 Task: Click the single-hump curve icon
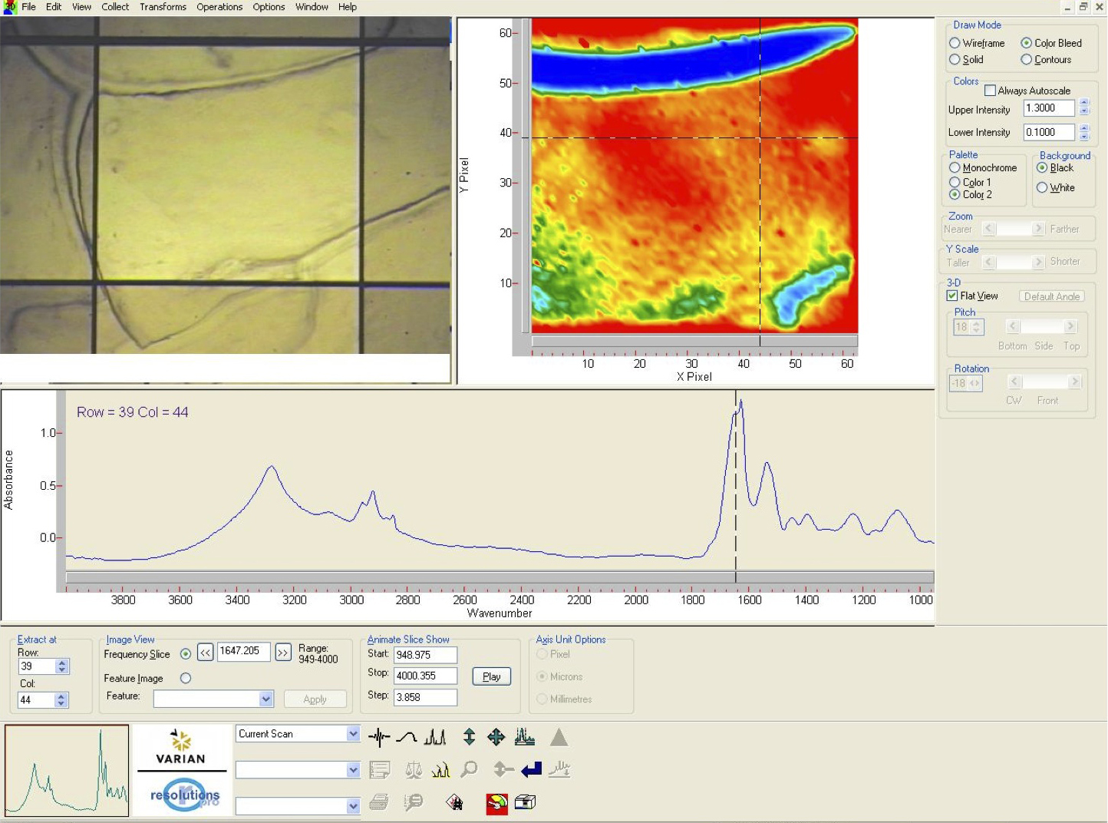pos(407,738)
